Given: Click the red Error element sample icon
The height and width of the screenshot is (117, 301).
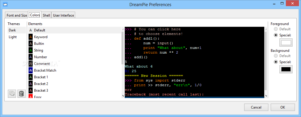Looking at the screenshot, I should pos(31,96).
